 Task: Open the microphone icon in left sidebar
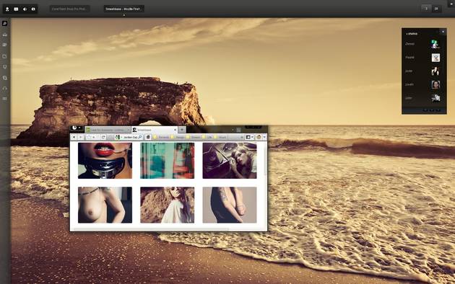tap(4, 67)
